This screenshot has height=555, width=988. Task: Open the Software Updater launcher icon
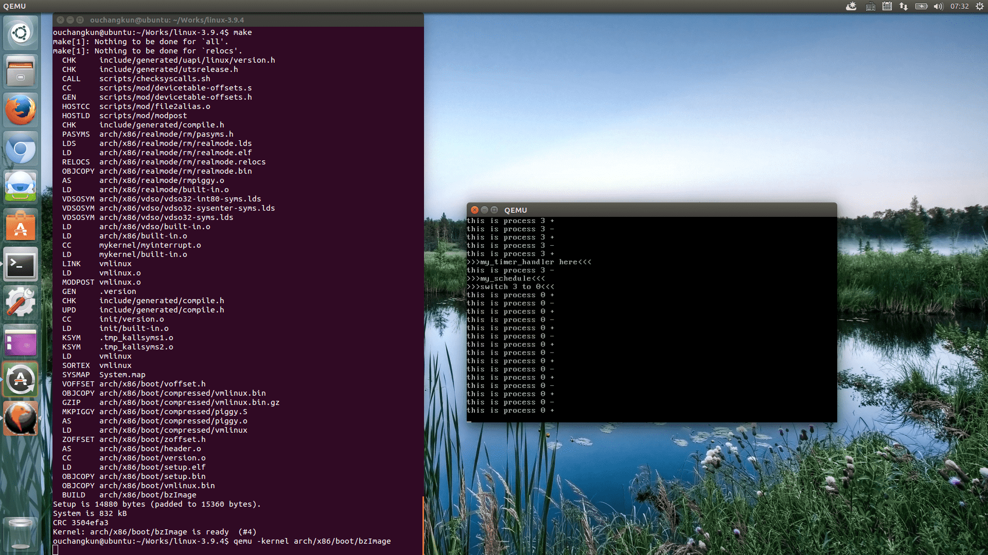21,380
